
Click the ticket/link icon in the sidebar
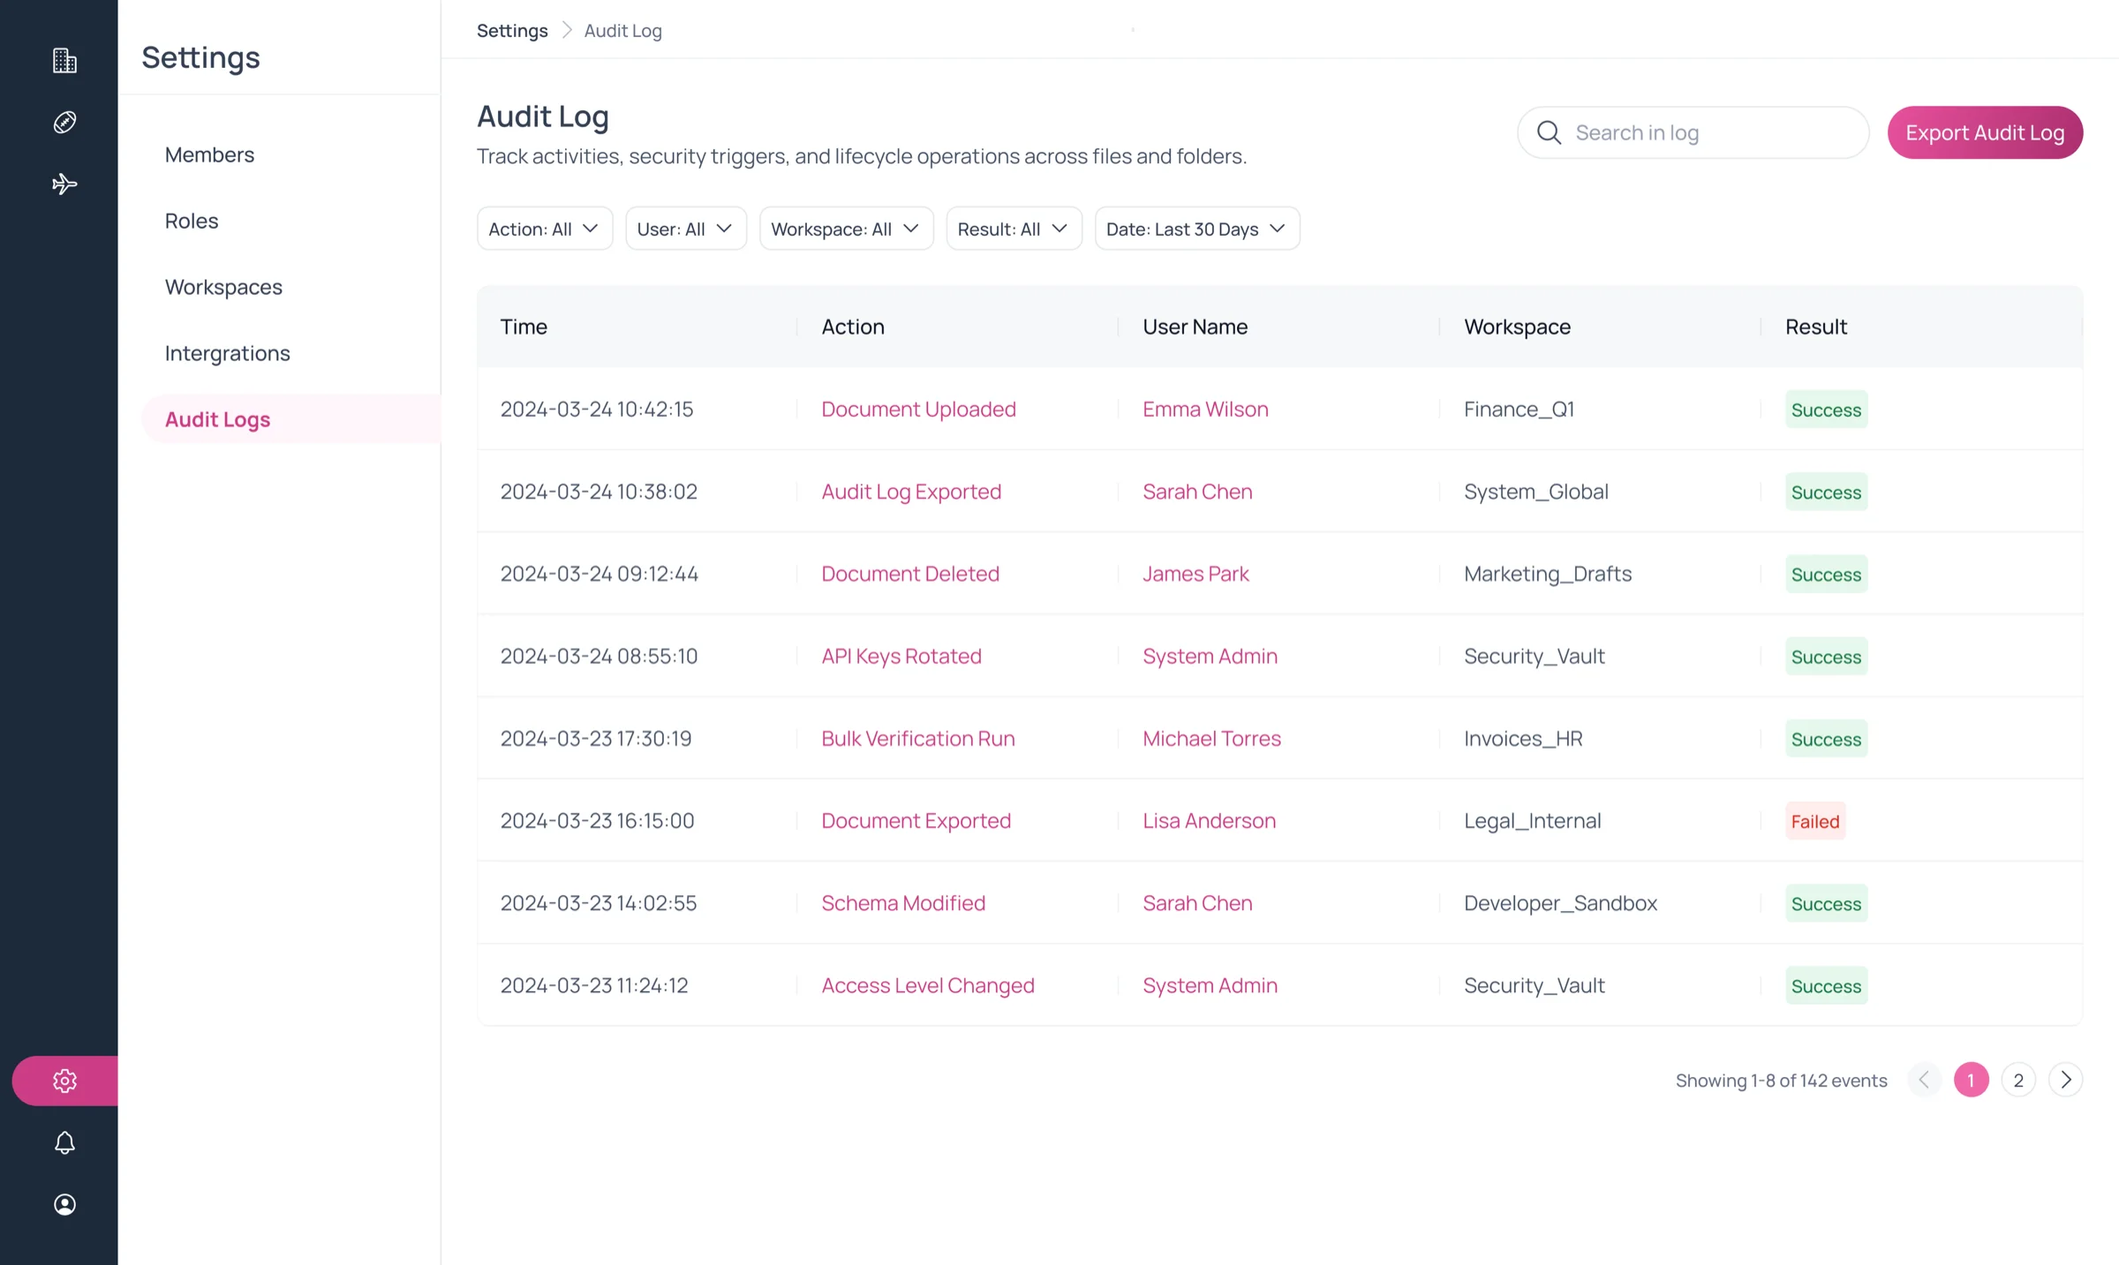click(64, 122)
